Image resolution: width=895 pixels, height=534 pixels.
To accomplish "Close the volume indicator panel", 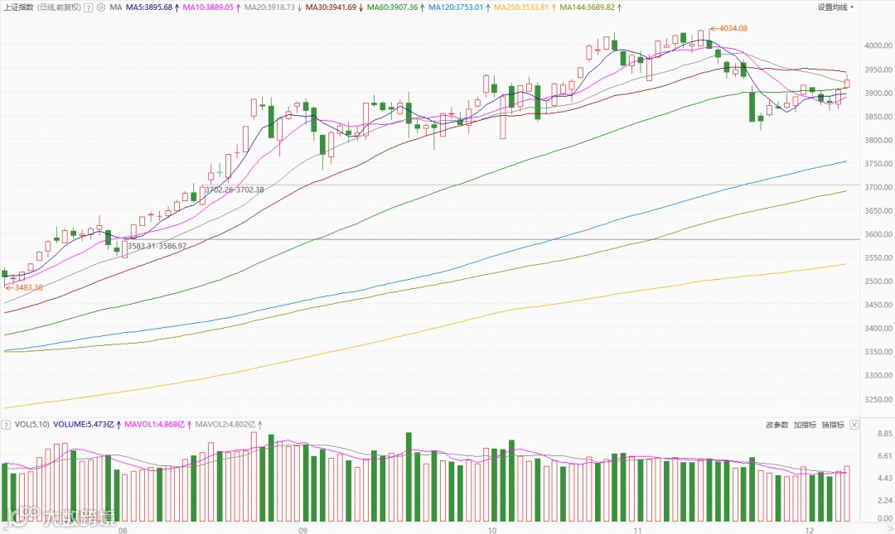I will (x=854, y=425).
